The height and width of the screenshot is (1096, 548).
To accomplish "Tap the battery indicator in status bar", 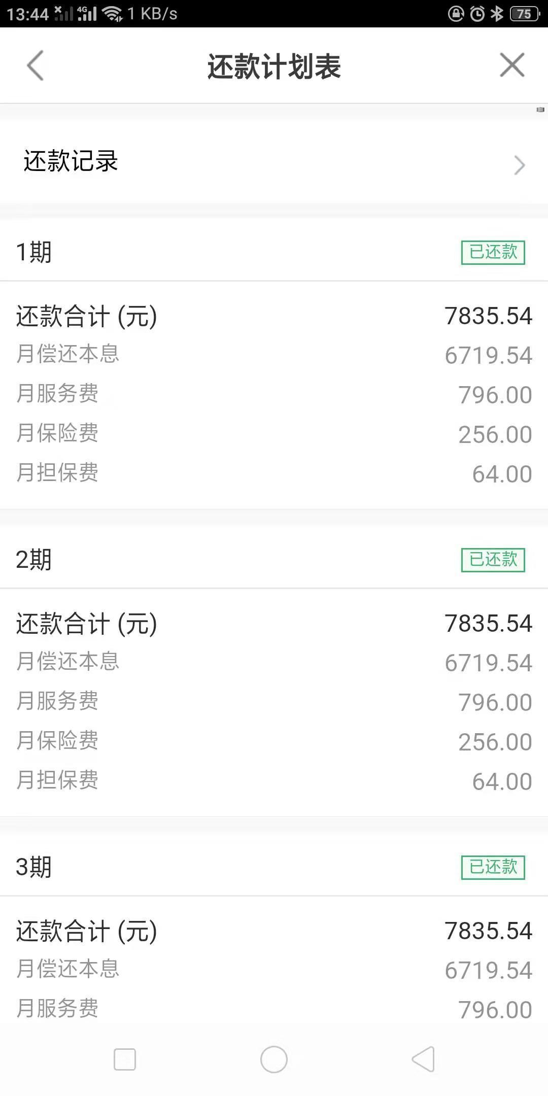I will click(525, 14).
